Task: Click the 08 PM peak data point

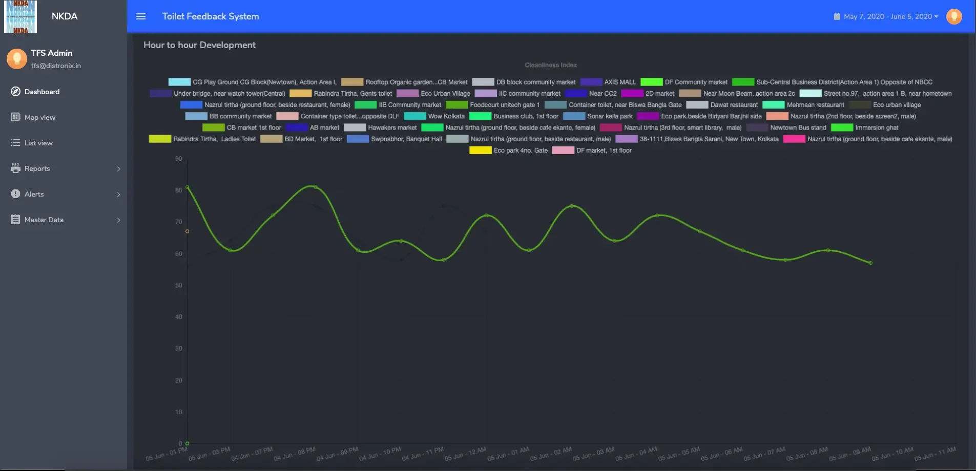Action: click(x=315, y=187)
